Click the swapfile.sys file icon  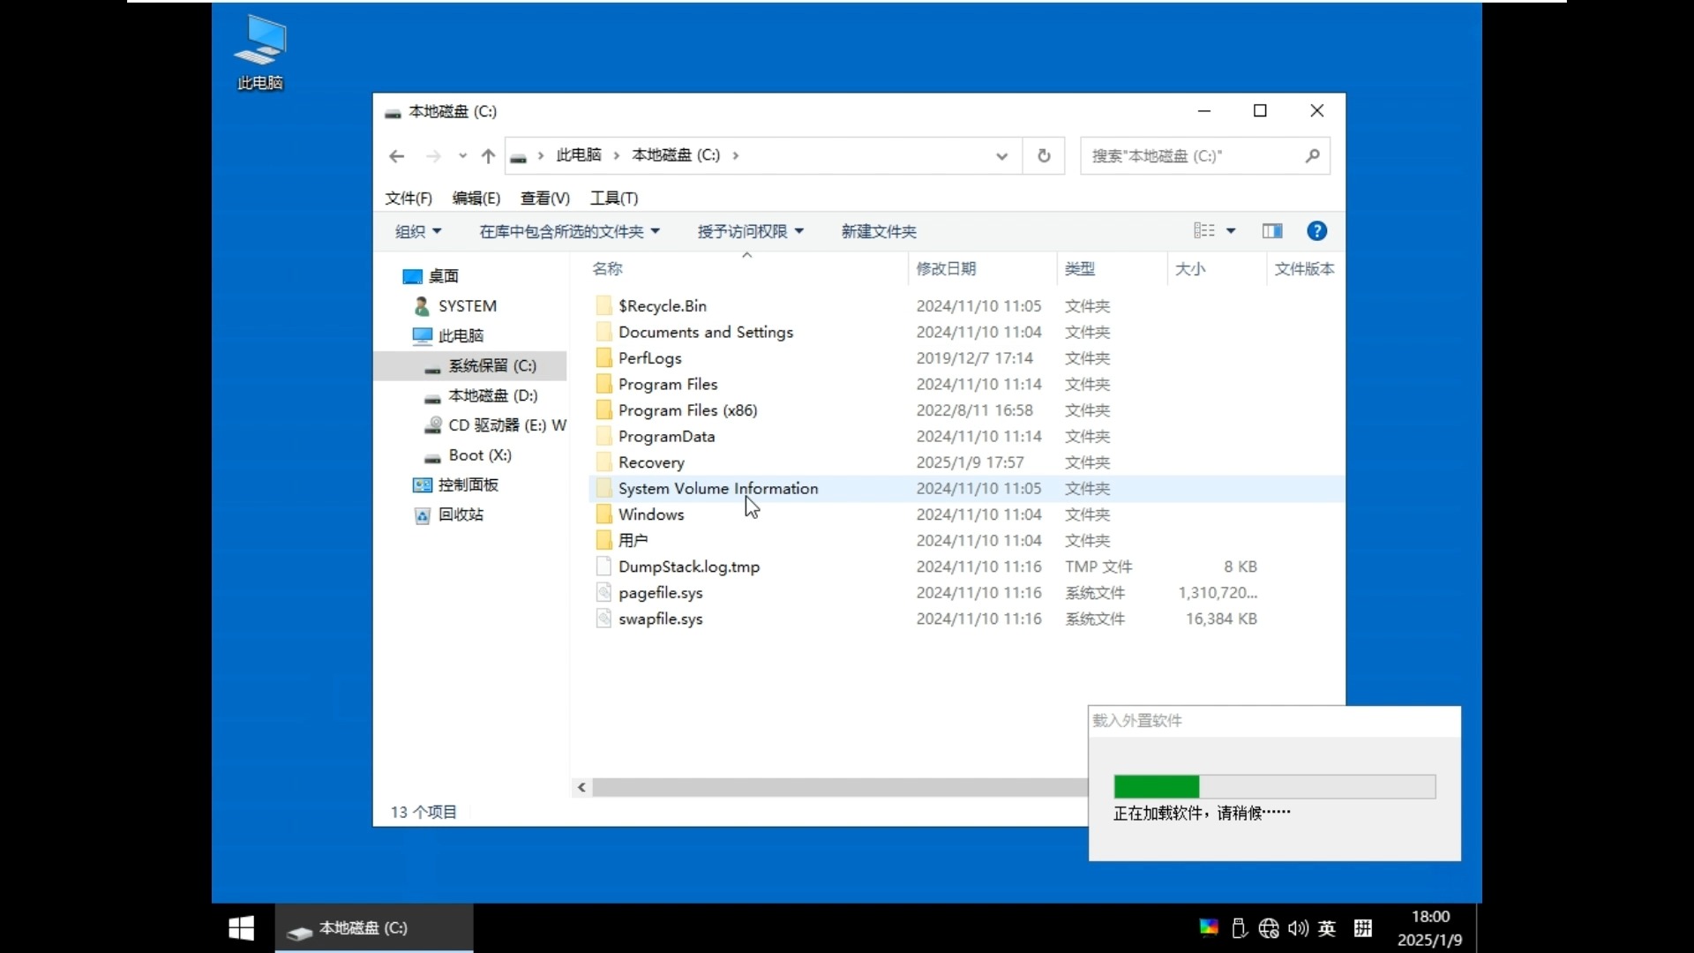604,618
